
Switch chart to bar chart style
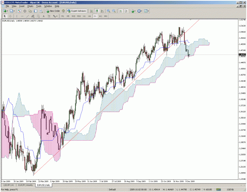tap(91, 11)
